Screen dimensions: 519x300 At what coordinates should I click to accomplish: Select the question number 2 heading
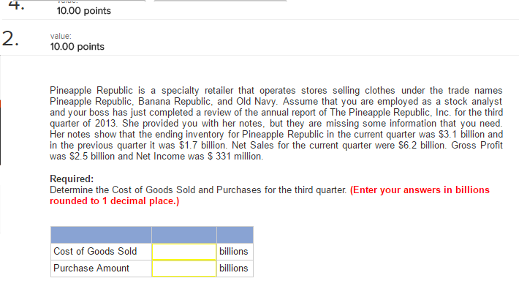10,39
